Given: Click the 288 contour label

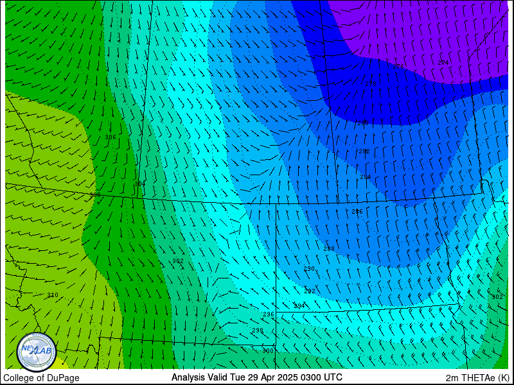Looking at the screenshot, I should point(329,249).
